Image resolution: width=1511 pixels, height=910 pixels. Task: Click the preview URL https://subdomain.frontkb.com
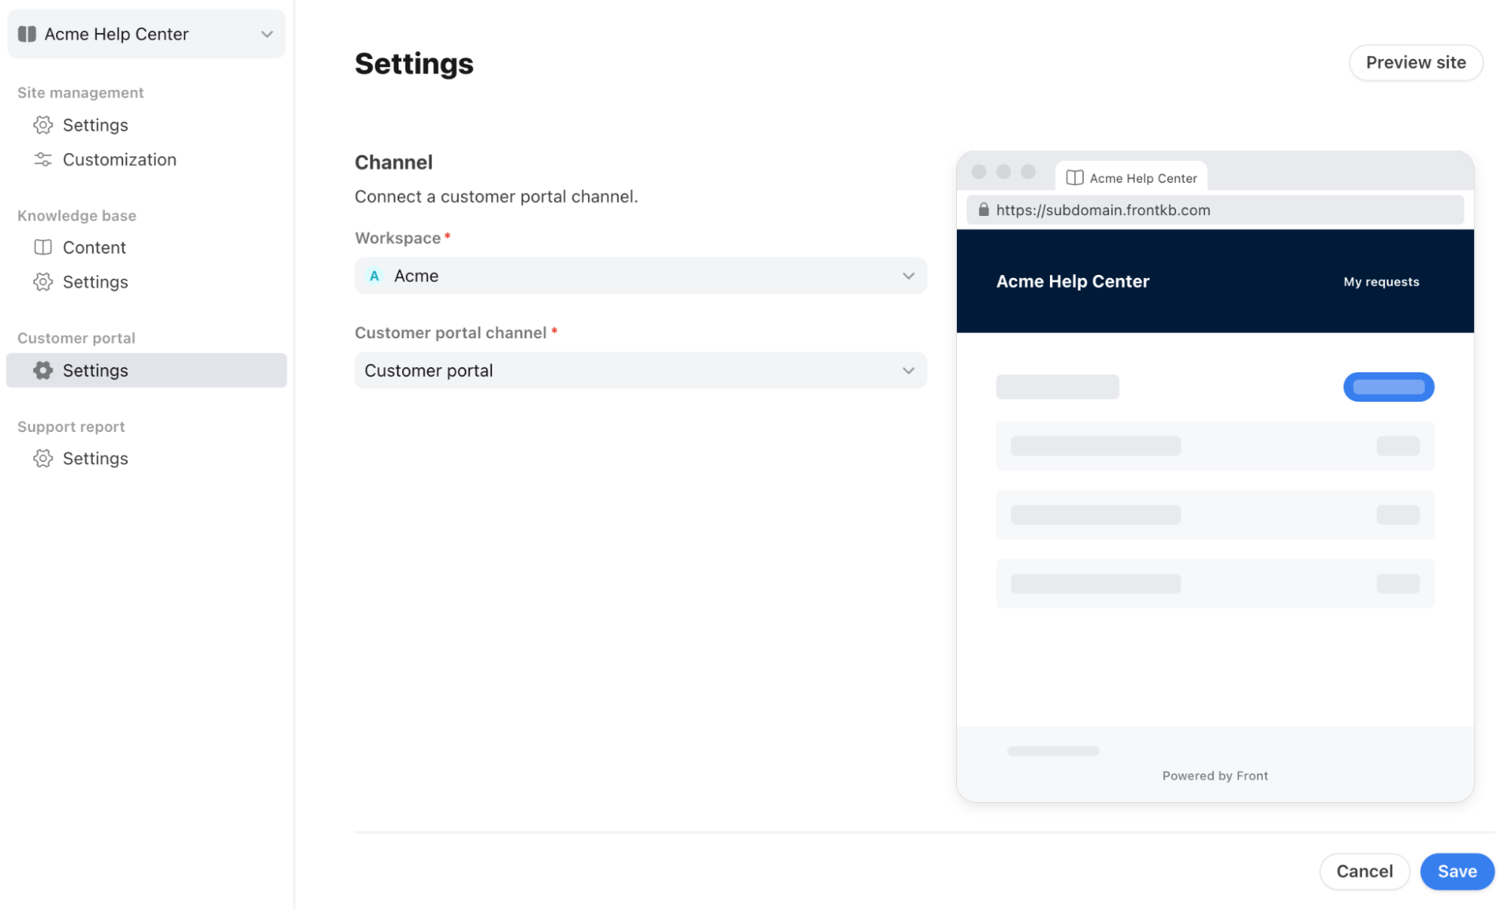click(1103, 210)
